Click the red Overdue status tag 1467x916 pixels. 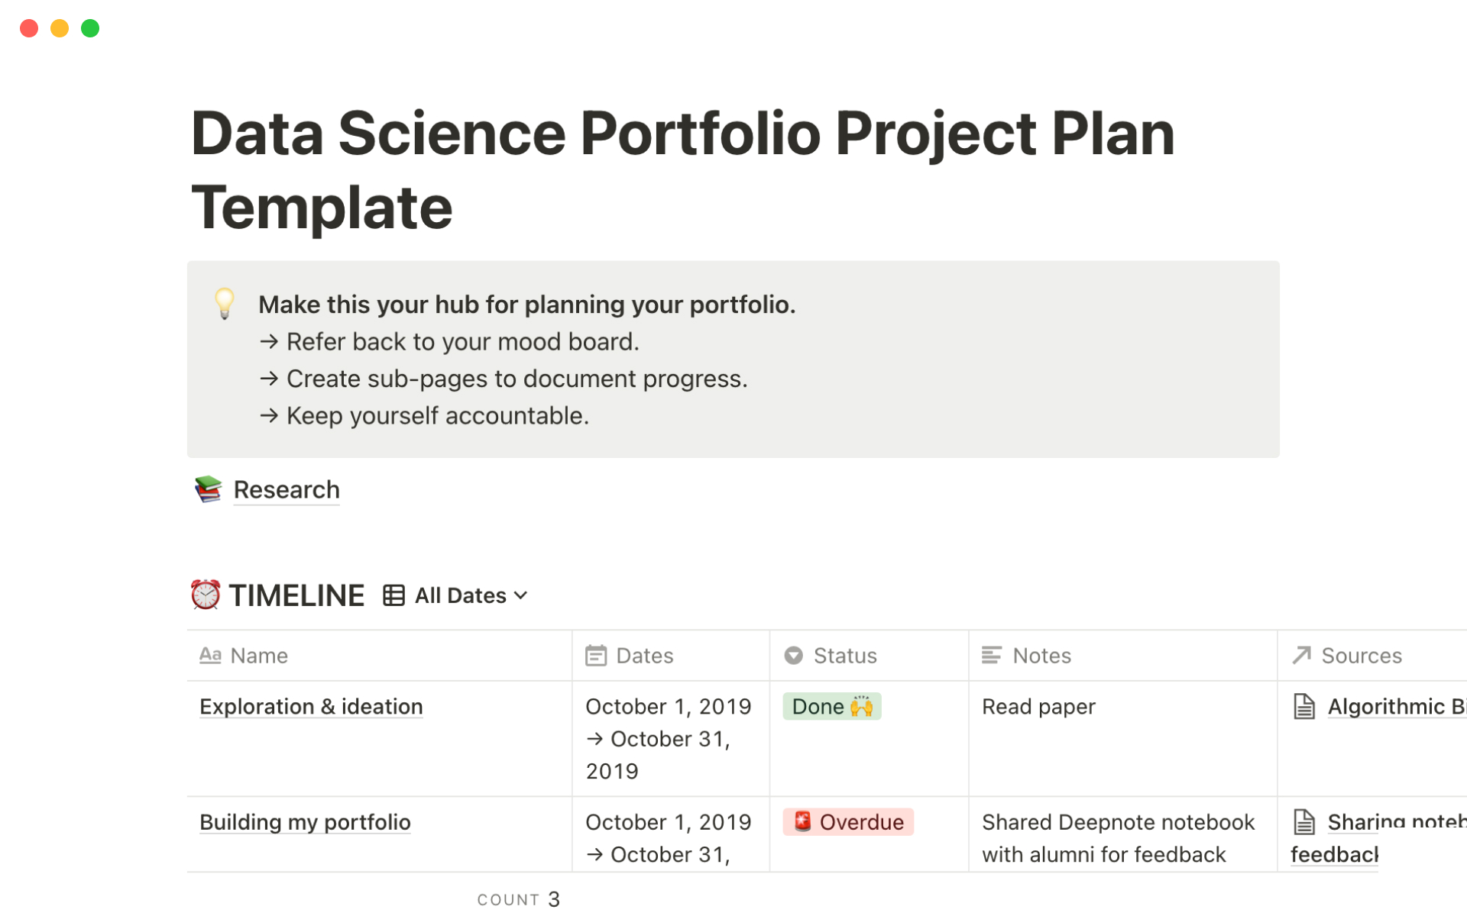point(848,822)
